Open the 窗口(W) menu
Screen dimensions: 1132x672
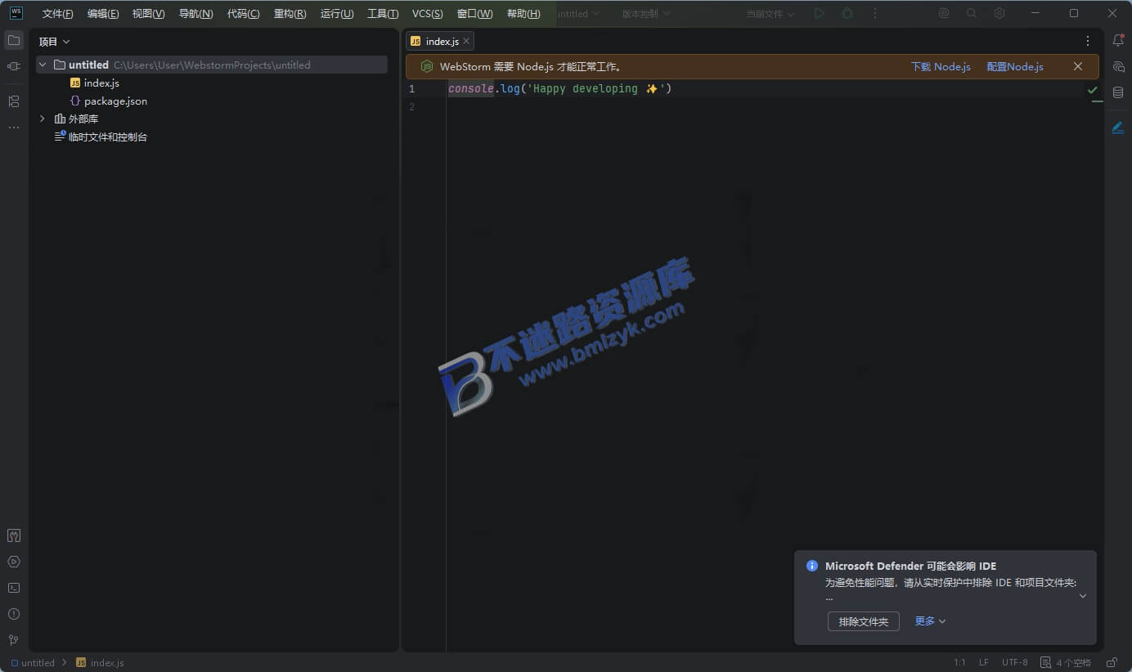[x=474, y=13]
